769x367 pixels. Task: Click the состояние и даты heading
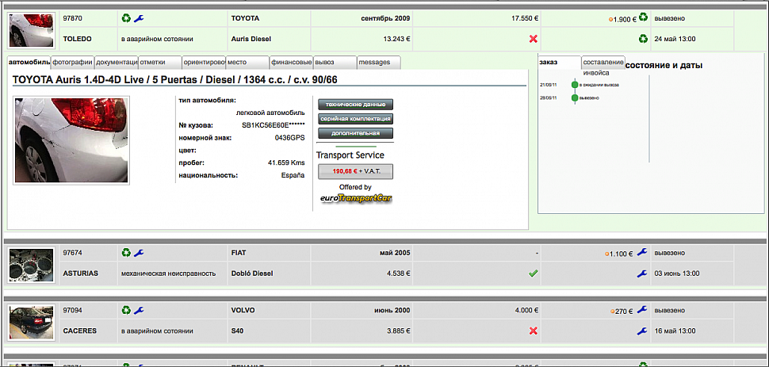point(664,65)
